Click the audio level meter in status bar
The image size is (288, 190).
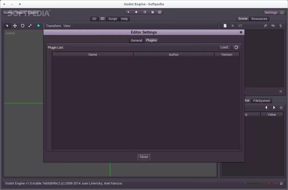point(262,183)
